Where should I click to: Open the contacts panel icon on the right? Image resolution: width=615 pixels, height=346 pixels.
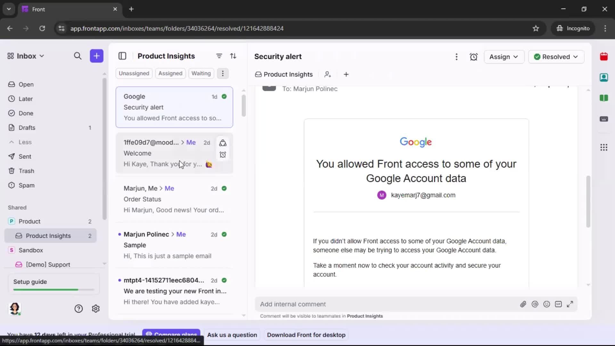[604, 77]
